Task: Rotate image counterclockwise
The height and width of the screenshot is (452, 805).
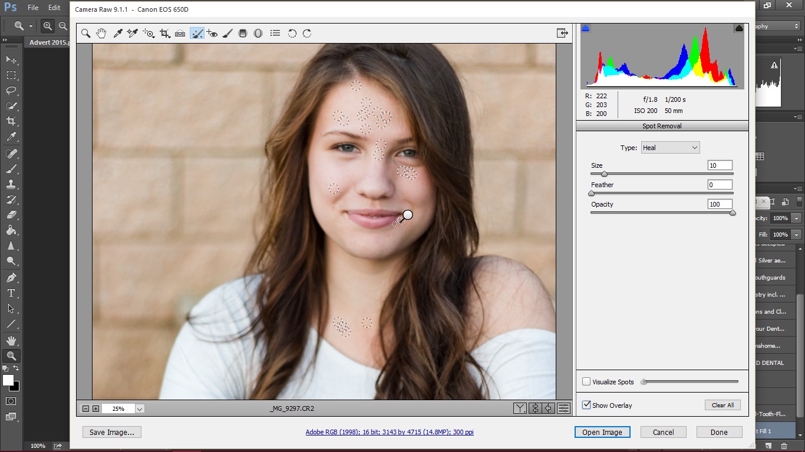Action: tap(292, 34)
